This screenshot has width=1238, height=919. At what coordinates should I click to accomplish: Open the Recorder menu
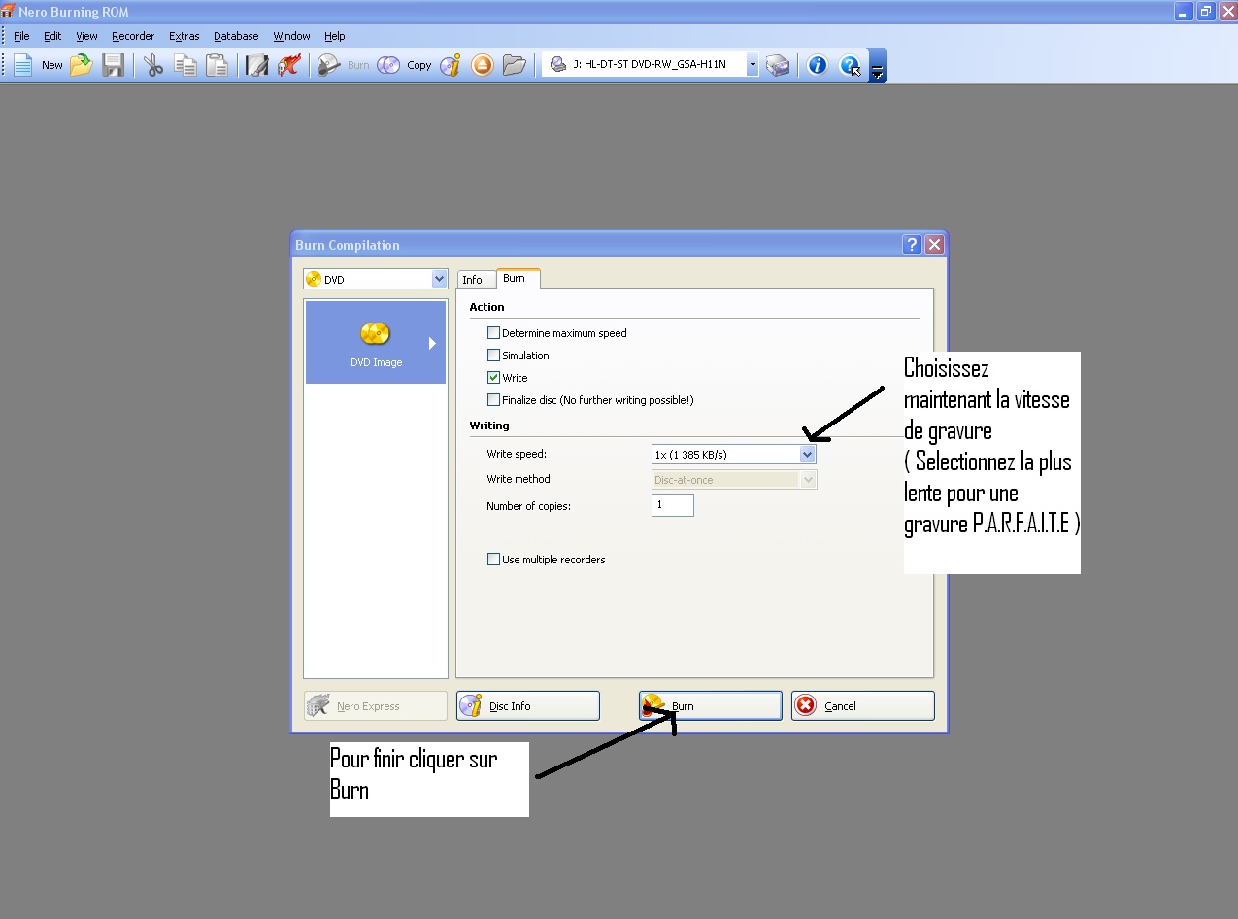(133, 36)
